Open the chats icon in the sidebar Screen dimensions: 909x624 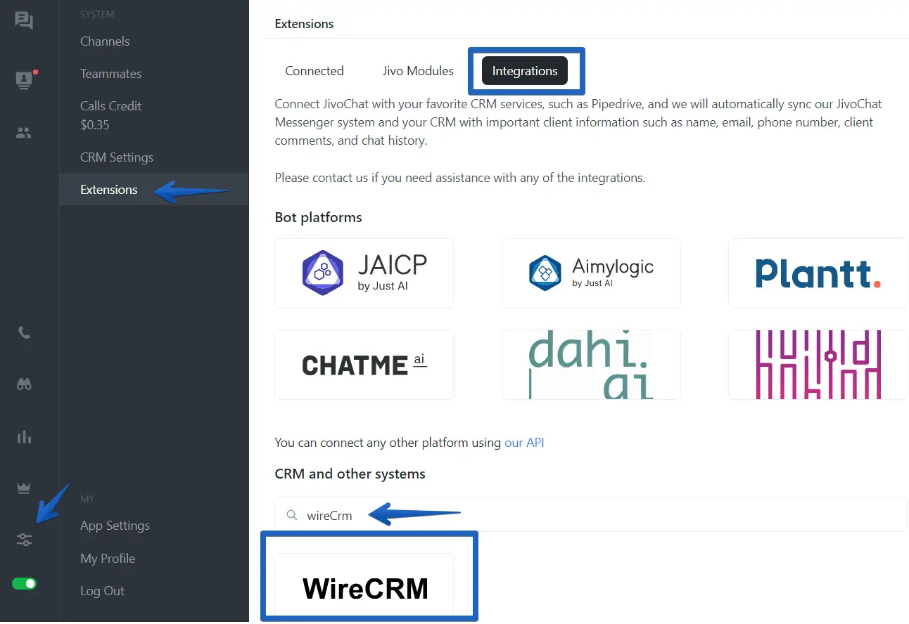pyautogui.click(x=24, y=21)
